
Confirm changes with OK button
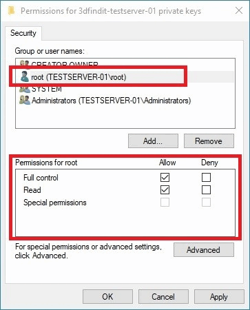coord(107,297)
